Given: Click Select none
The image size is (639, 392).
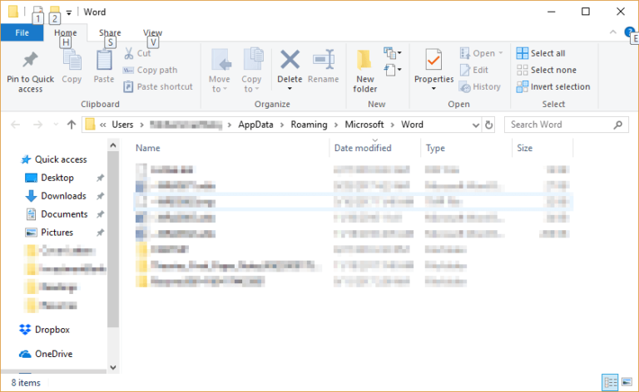Looking at the screenshot, I should pos(546,70).
